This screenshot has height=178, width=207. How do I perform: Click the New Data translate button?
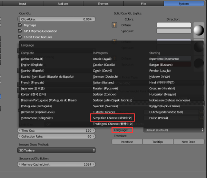tap(188, 142)
